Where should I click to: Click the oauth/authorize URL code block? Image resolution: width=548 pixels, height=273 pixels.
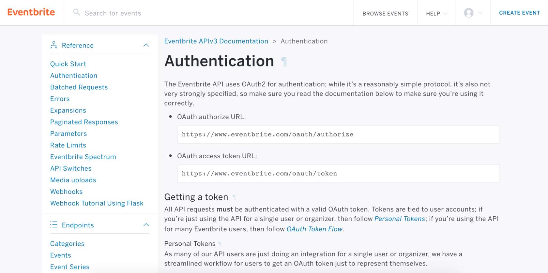point(339,135)
